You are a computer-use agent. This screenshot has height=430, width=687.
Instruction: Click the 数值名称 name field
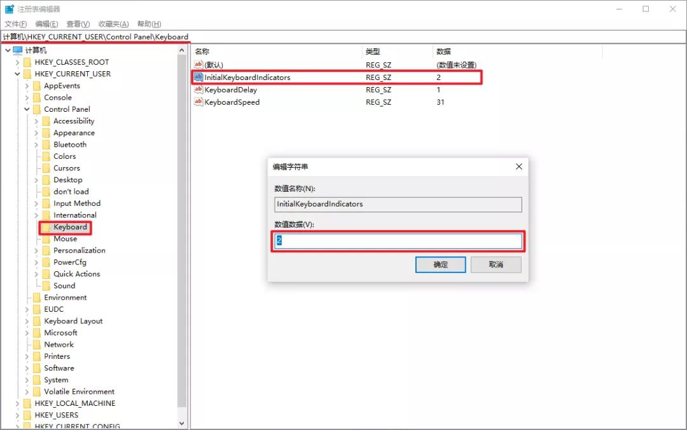(398, 205)
